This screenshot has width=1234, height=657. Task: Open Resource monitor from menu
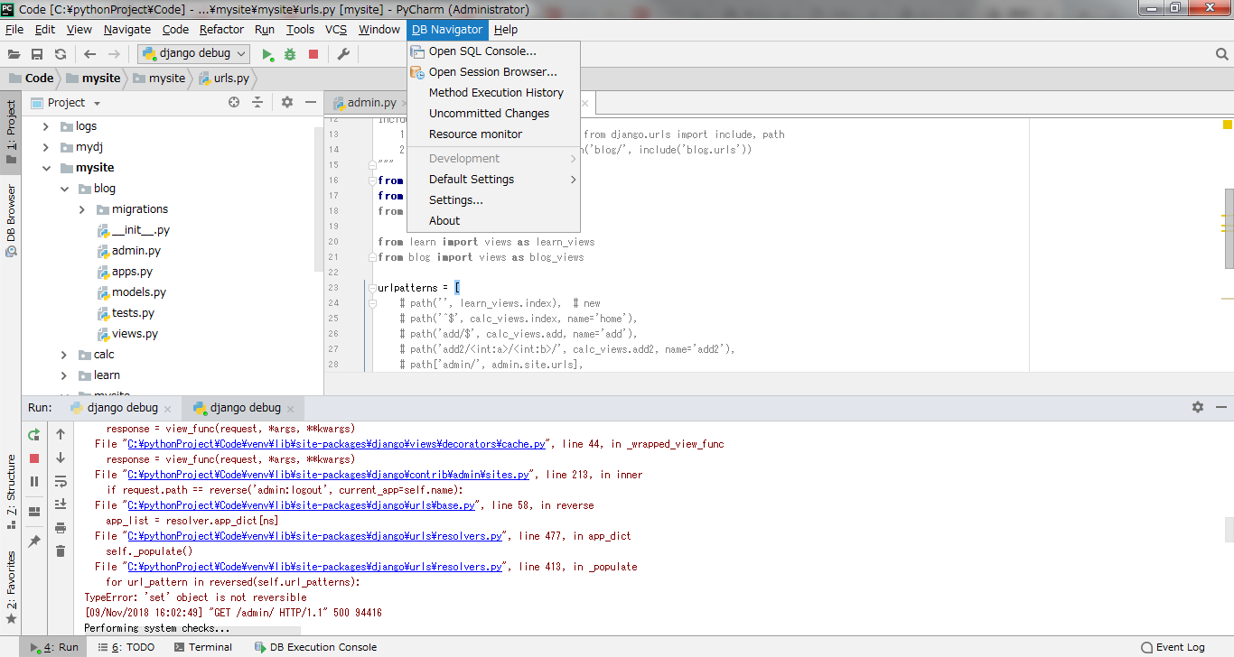click(493, 134)
